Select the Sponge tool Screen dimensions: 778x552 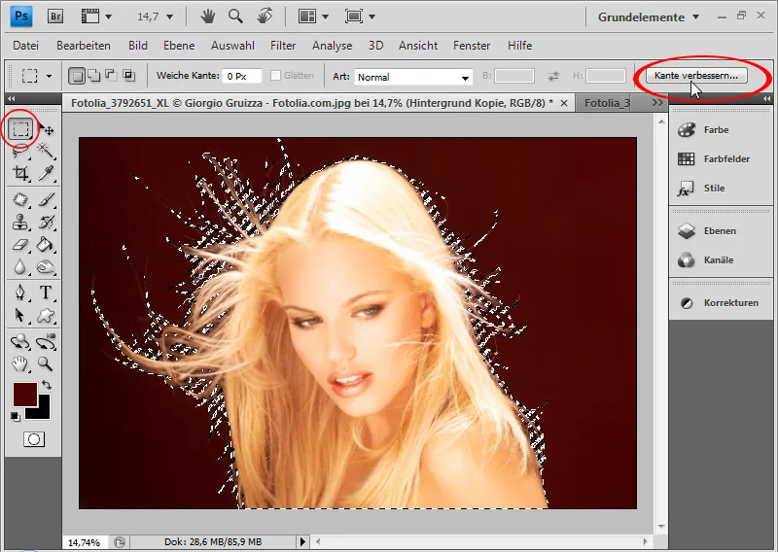(46, 267)
